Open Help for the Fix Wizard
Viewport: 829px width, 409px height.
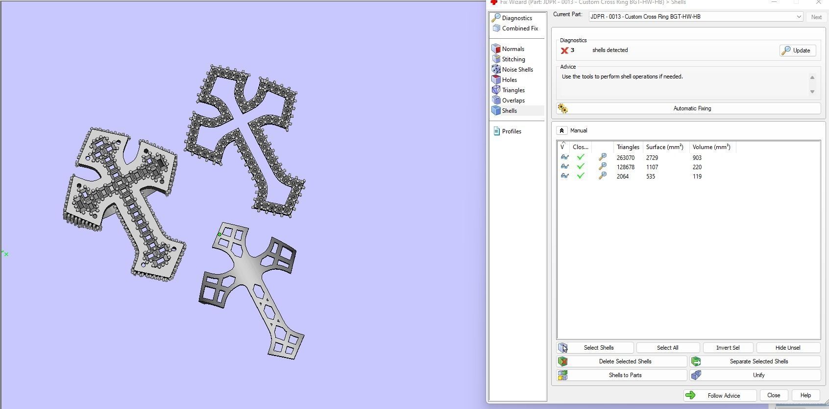click(805, 395)
